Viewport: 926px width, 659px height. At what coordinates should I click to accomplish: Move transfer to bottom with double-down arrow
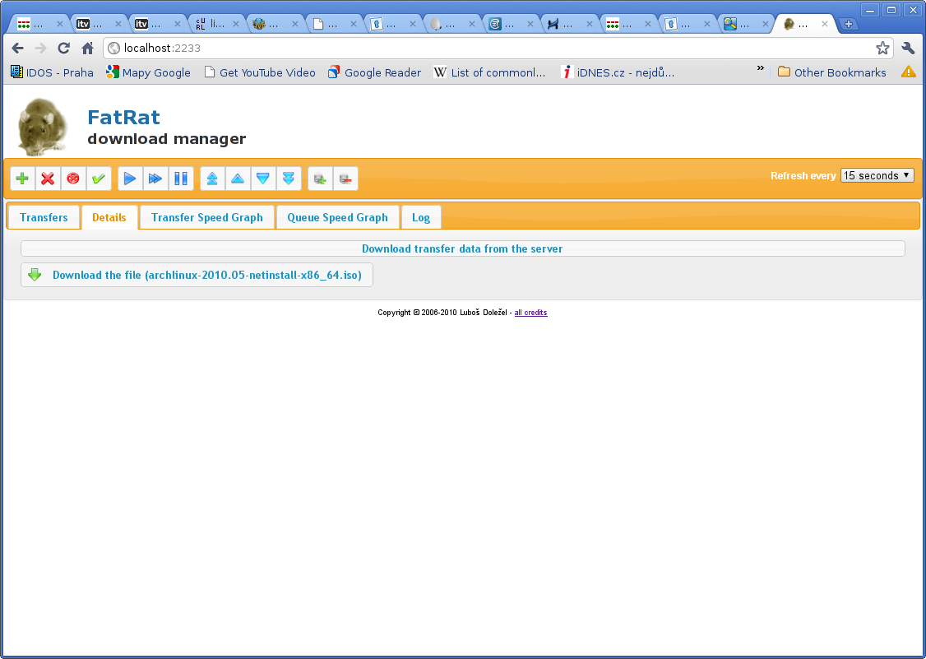click(x=288, y=179)
